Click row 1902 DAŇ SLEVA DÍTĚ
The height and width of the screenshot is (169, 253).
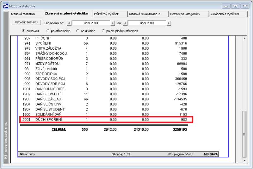pyautogui.click(x=106, y=94)
